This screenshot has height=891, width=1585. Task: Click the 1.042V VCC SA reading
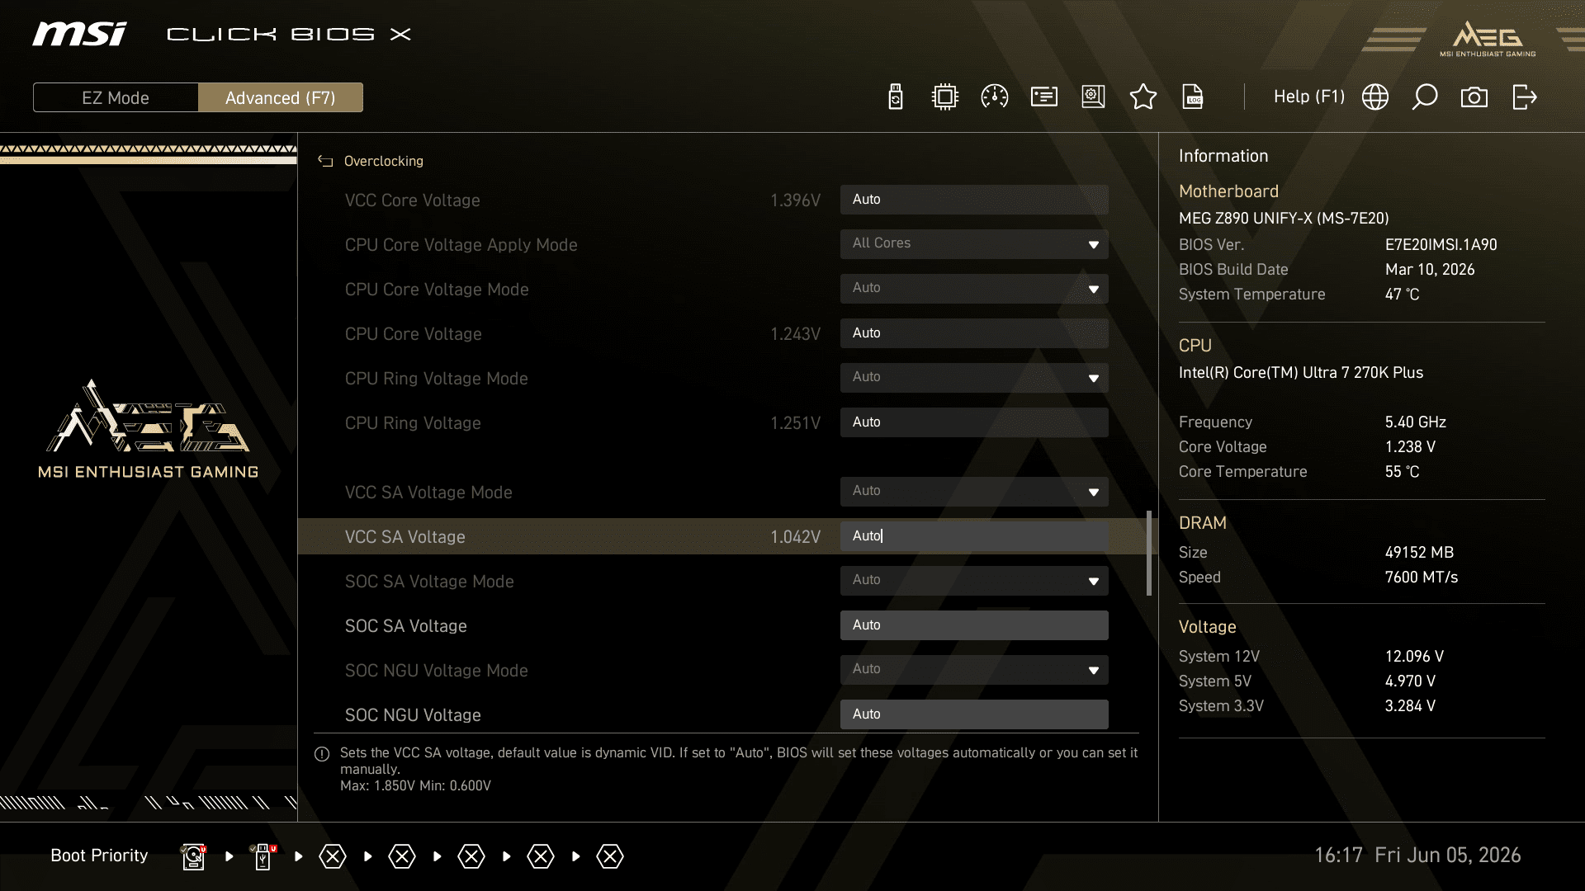(x=795, y=537)
